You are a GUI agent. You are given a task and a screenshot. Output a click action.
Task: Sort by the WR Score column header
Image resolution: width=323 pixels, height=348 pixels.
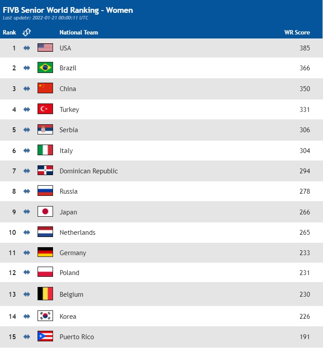click(297, 32)
